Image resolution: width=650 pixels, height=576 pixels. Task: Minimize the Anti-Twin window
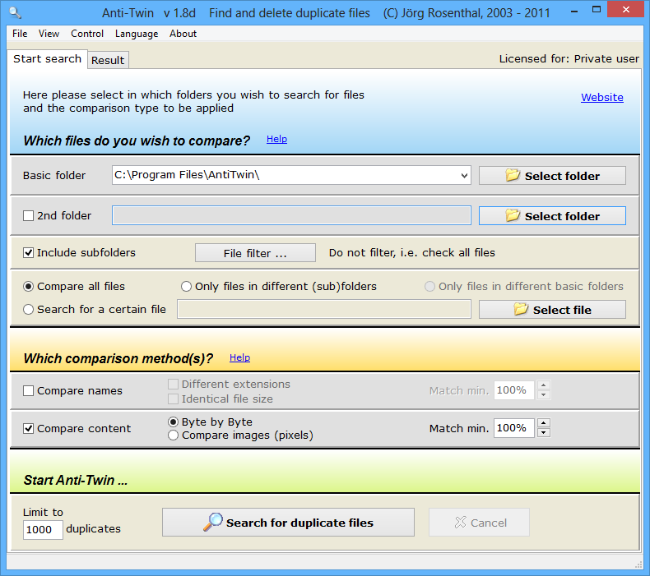574,12
